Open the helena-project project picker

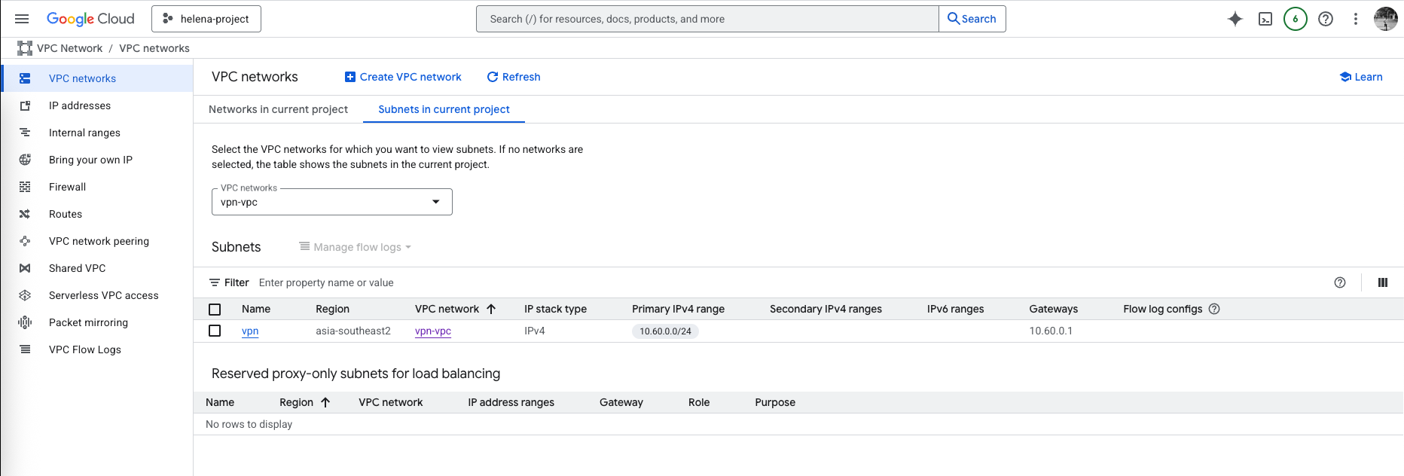pyautogui.click(x=206, y=19)
